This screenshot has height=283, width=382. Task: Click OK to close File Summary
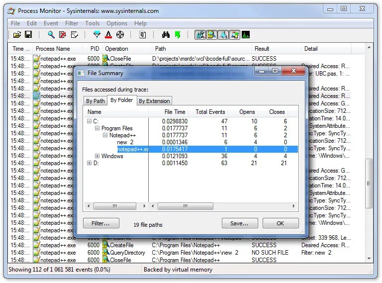click(x=281, y=223)
